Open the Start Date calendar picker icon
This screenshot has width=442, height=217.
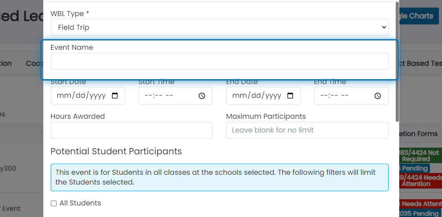(115, 96)
